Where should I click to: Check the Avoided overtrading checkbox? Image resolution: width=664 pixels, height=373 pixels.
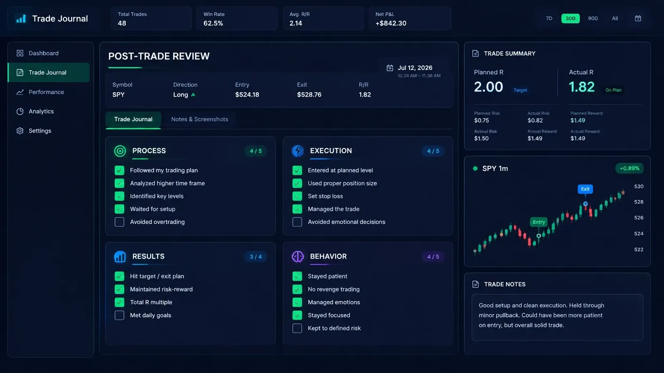120,222
